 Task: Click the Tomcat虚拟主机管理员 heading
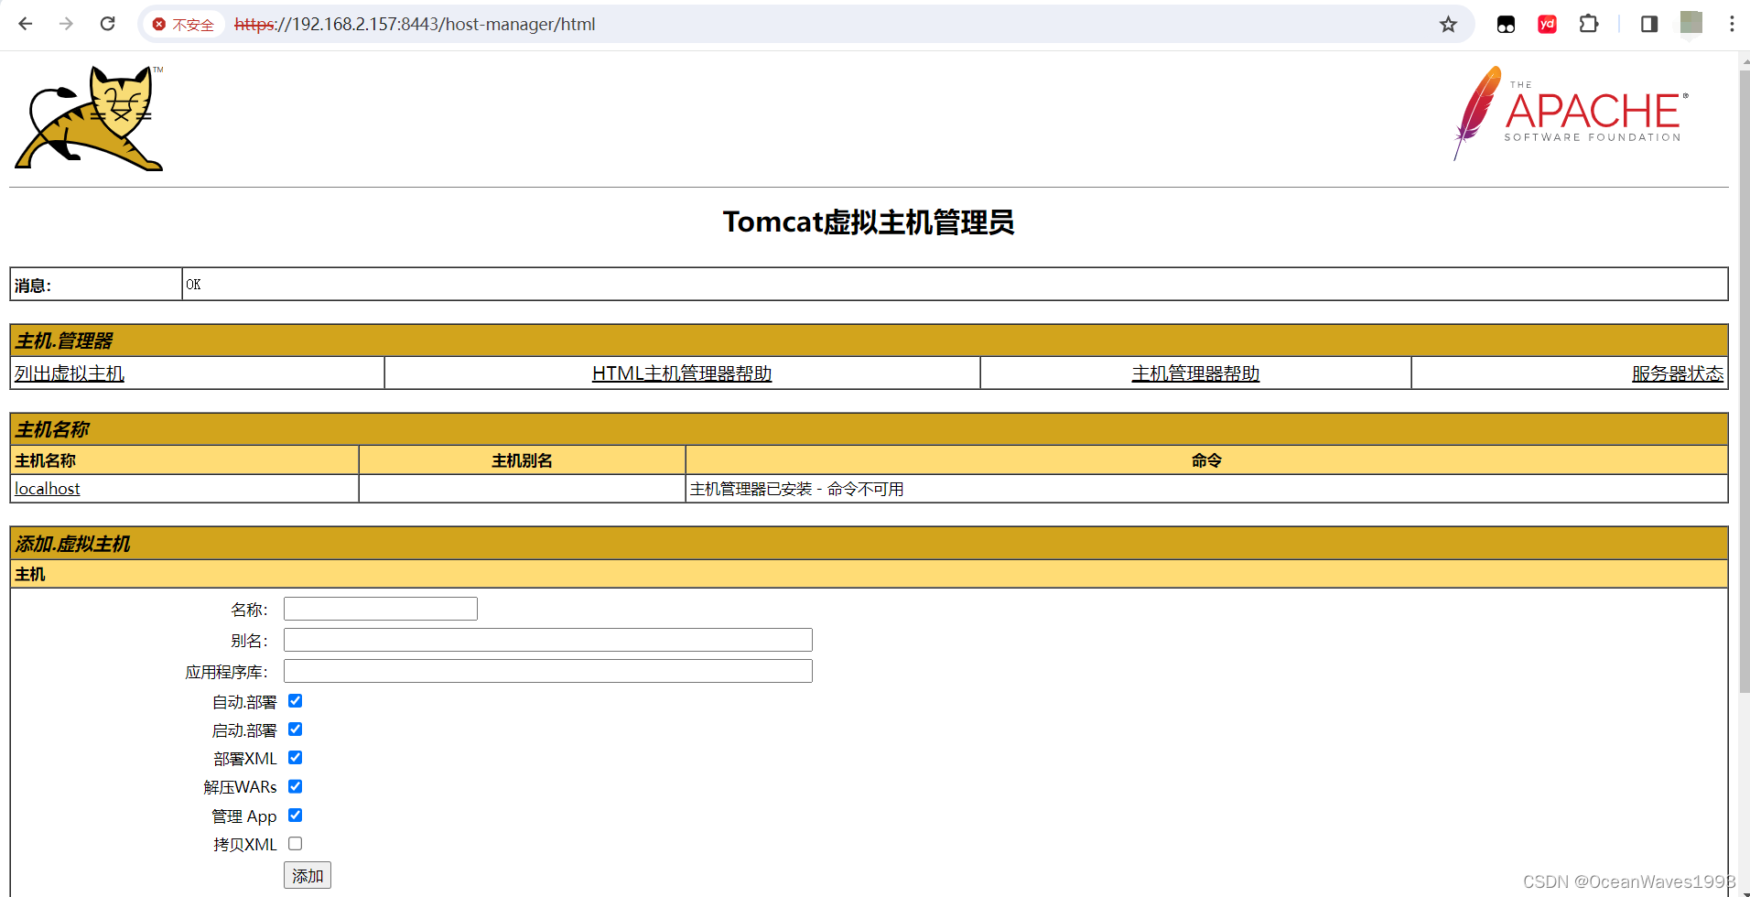click(869, 222)
